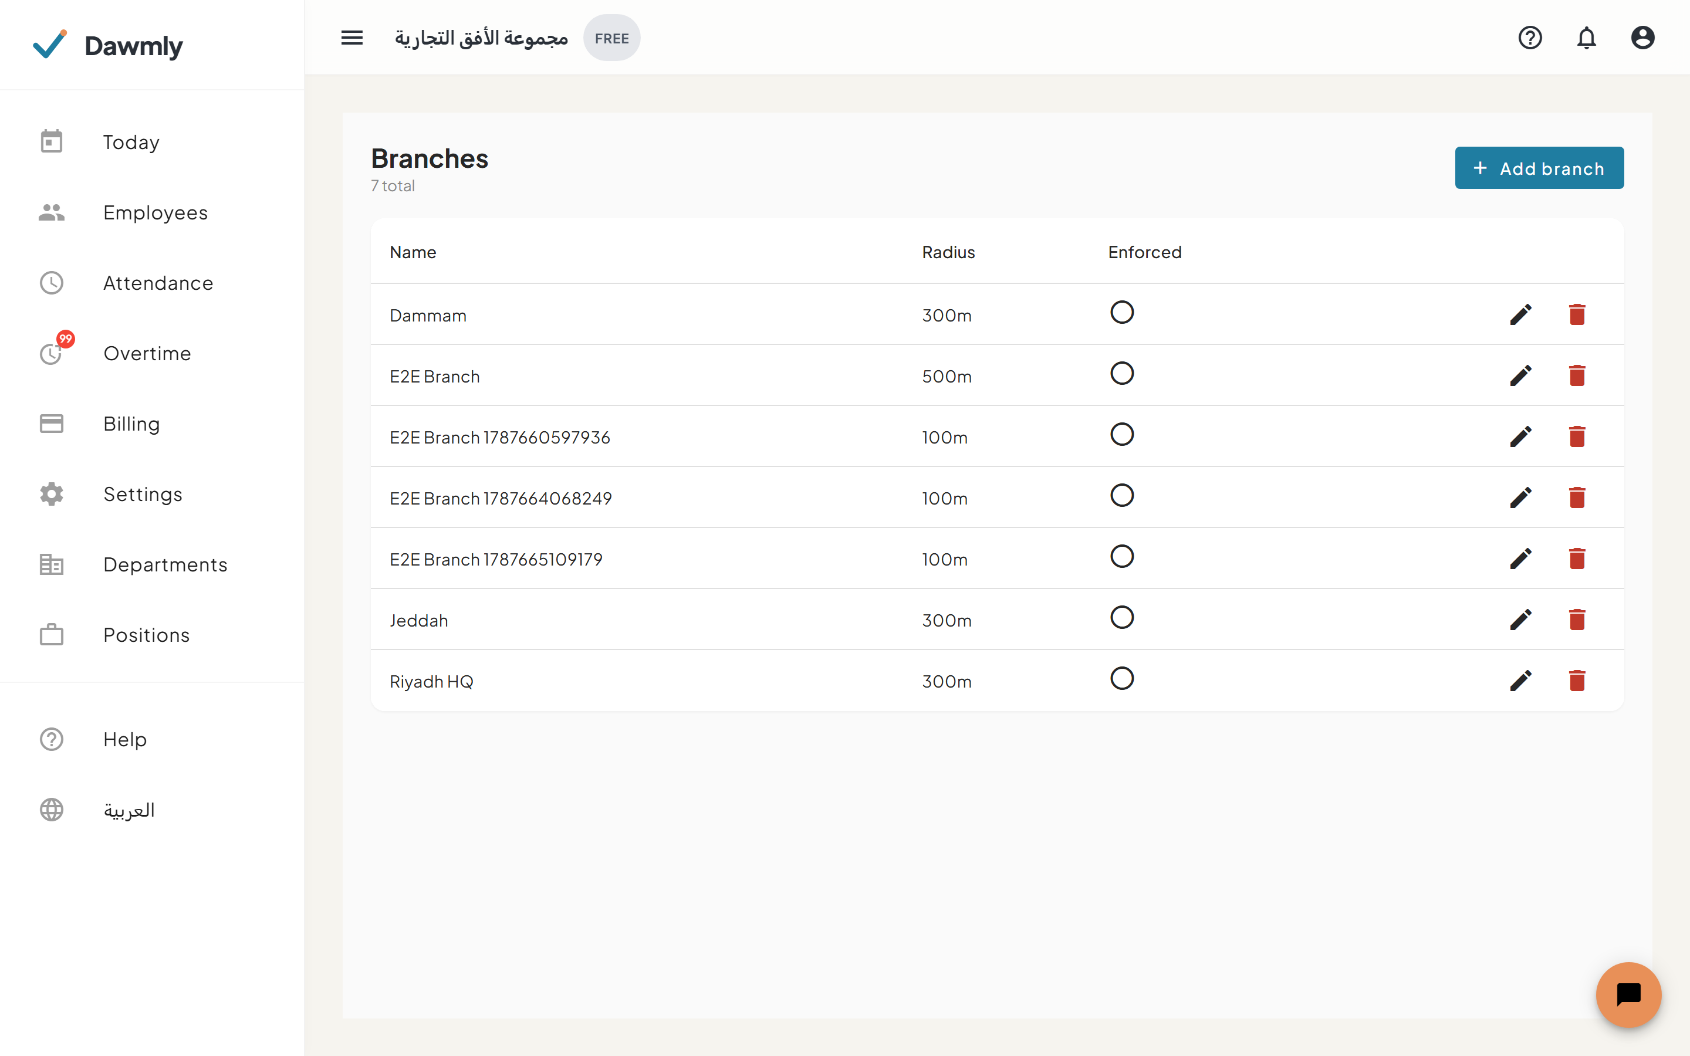Delete the Jeddah branch
Viewport: 1690px width, 1056px height.
pyautogui.click(x=1577, y=620)
